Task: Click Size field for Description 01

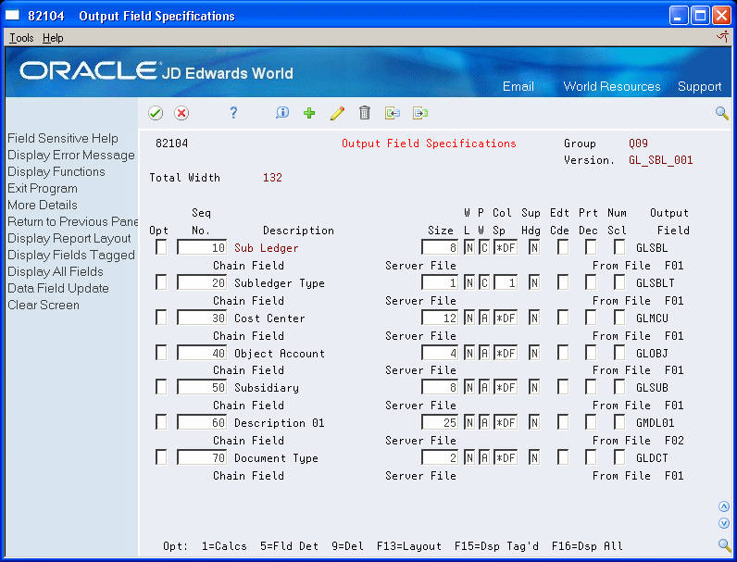Action: pyautogui.click(x=440, y=422)
